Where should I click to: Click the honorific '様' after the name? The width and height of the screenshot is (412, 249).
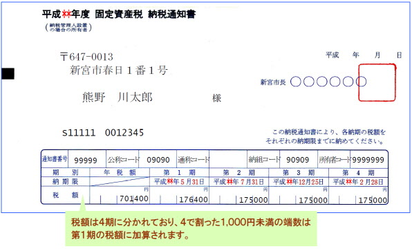[216, 98]
